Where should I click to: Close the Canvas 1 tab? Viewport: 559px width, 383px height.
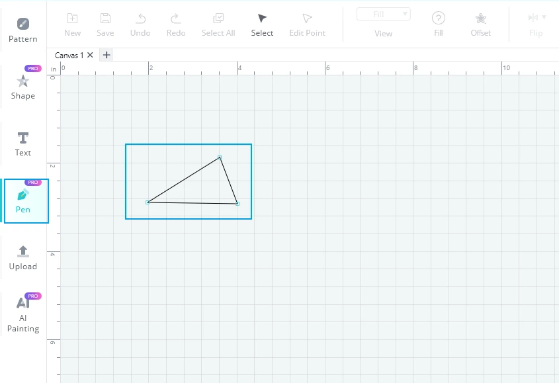tap(90, 55)
